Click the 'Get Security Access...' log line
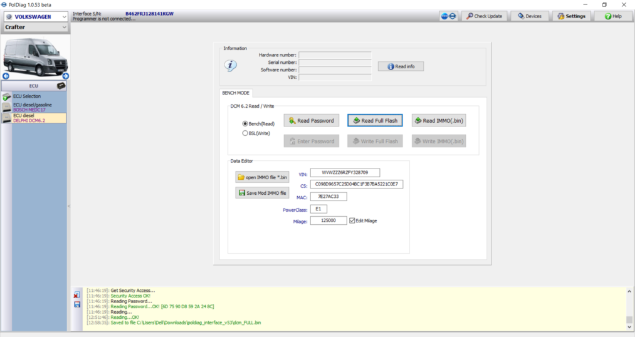Image resolution: width=642 pixels, height=337 pixels. point(121,291)
